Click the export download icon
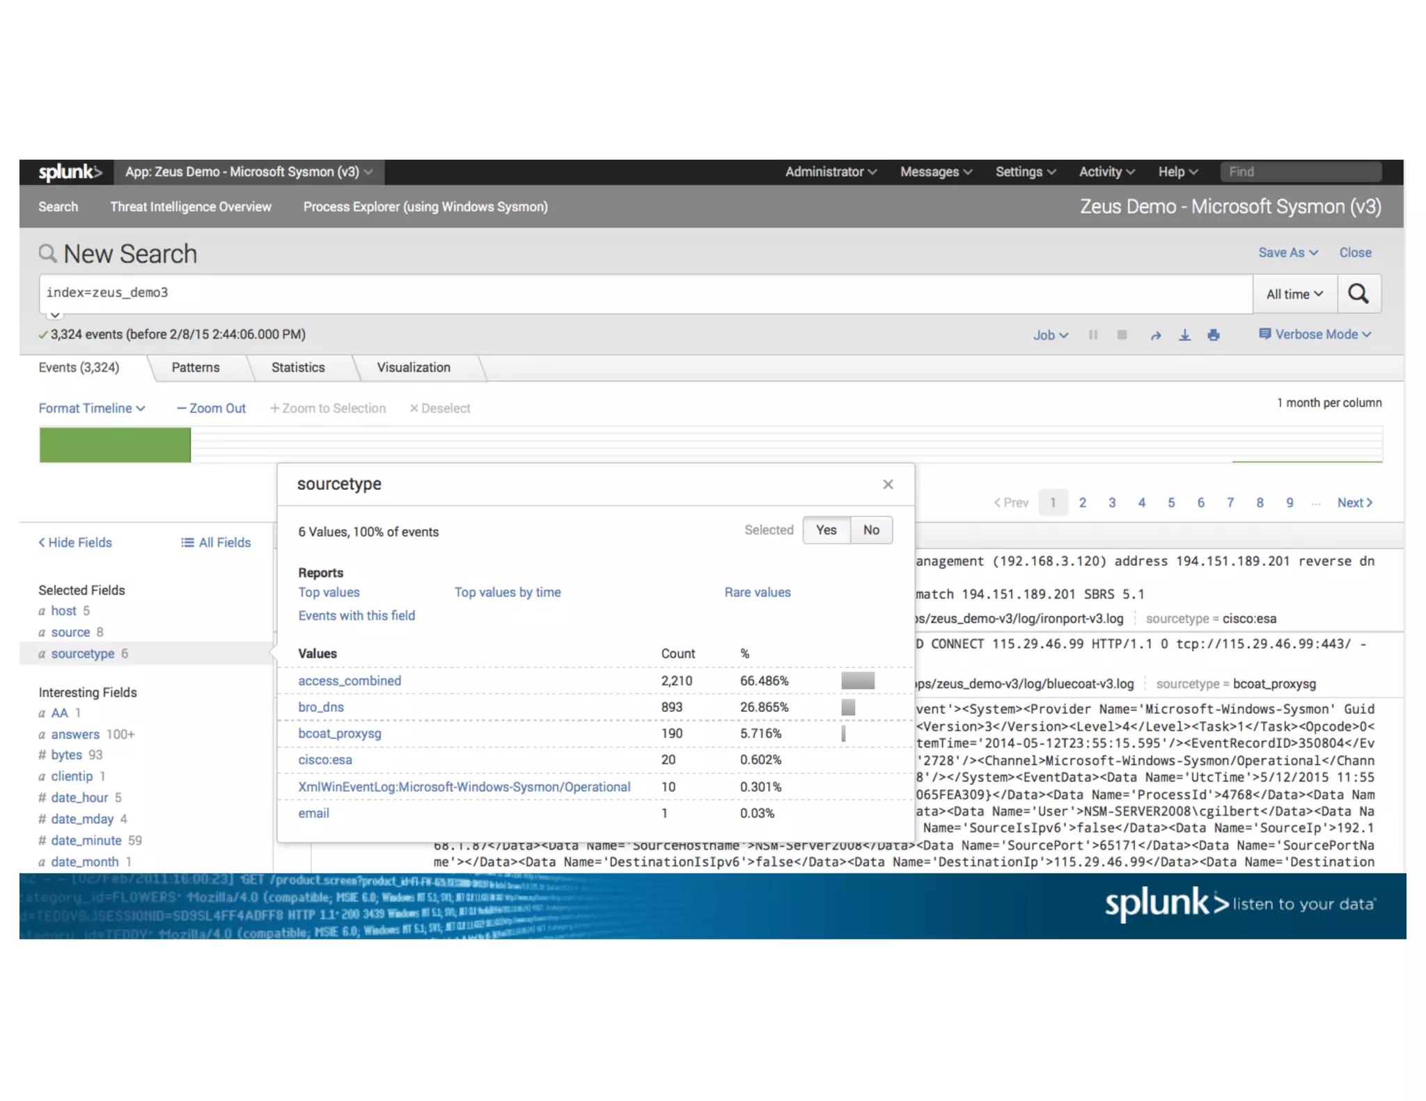Screen dimensions: 1426x1101 pos(1184,335)
